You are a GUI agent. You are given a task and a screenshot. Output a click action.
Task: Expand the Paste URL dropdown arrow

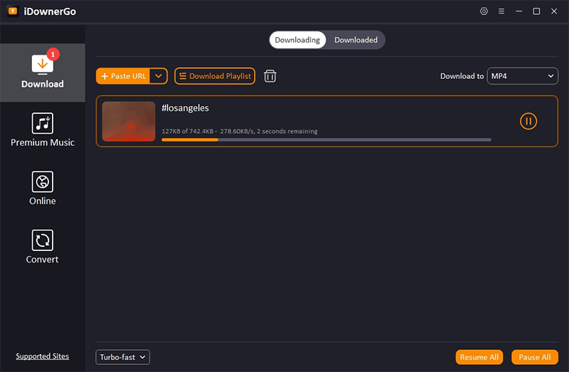[159, 76]
